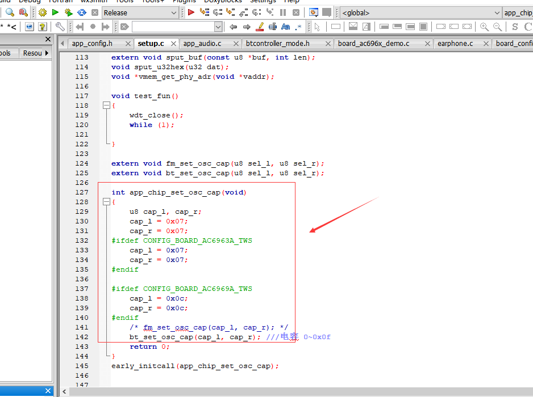
Task: Rebuild the project with the blue arrows icon
Action: point(82,12)
